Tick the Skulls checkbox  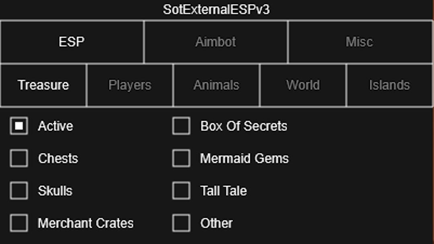coord(19,191)
